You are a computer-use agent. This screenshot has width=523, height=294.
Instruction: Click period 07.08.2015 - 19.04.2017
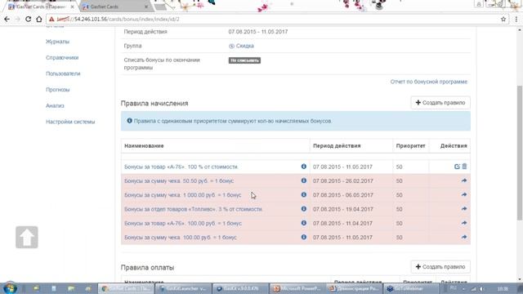click(342, 209)
